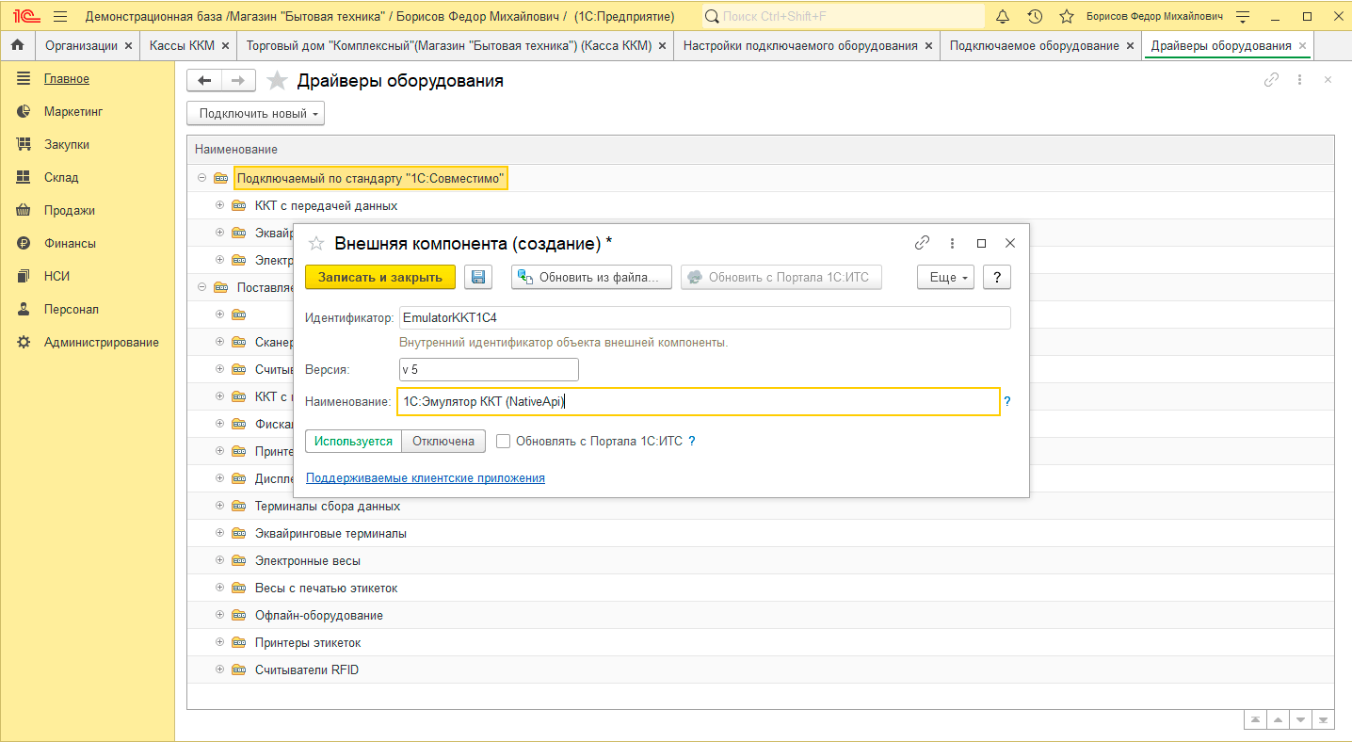Open favorites star in top bar
Image resolution: width=1352 pixels, height=742 pixels.
[x=1066, y=17]
